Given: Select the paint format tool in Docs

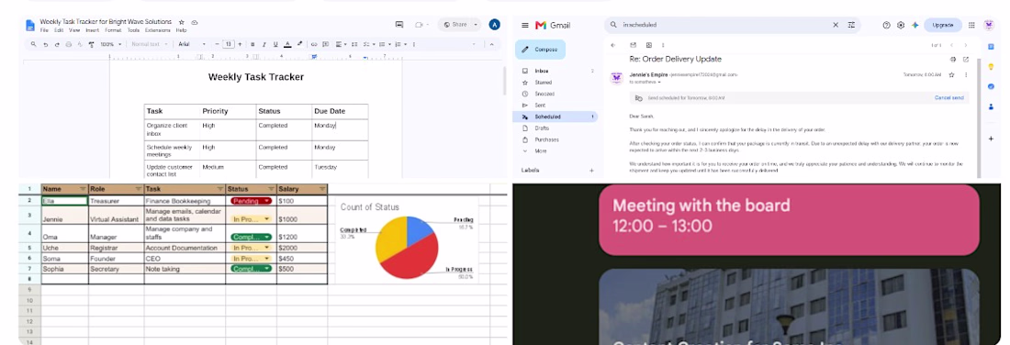Looking at the screenshot, I should [91, 44].
